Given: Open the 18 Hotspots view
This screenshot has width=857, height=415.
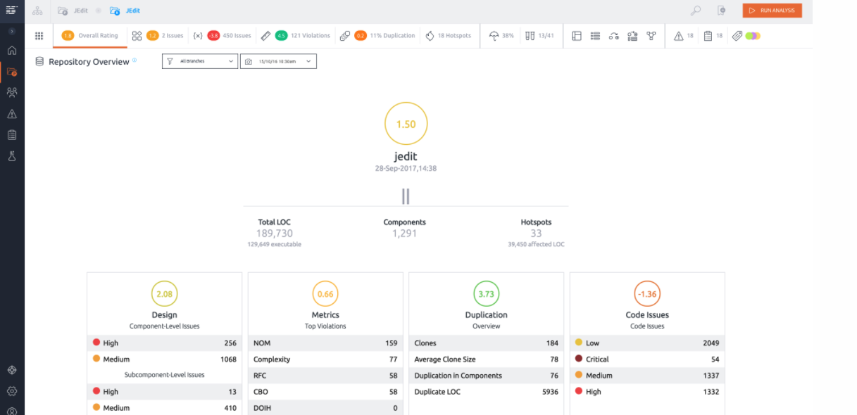Looking at the screenshot, I should [x=448, y=36].
